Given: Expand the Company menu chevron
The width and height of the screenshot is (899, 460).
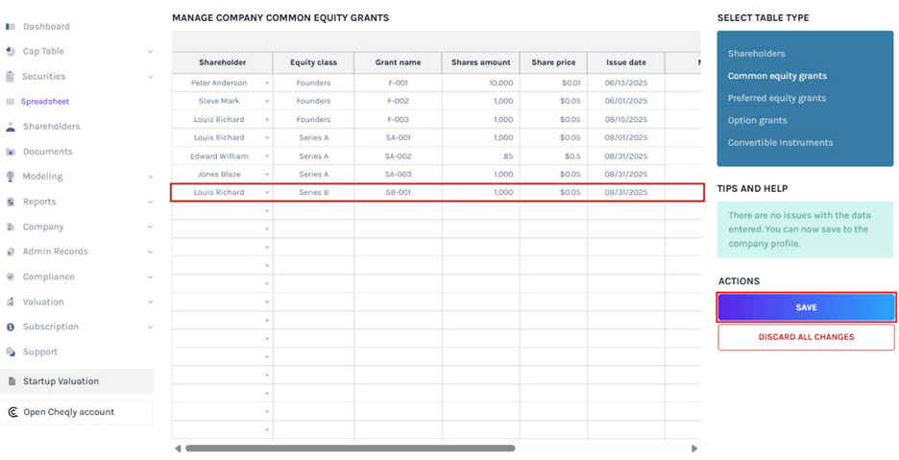Looking at the screenshot, I should pyautogui.click(x=150, y=228).
